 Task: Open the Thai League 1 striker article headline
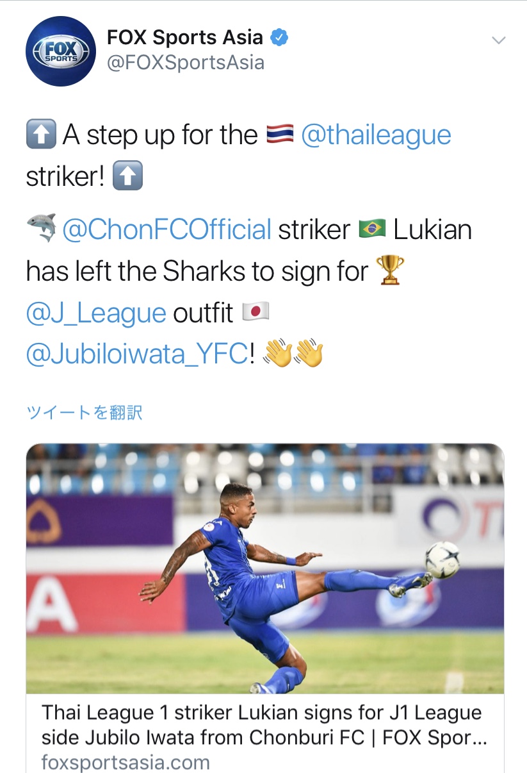pos(263,725)
